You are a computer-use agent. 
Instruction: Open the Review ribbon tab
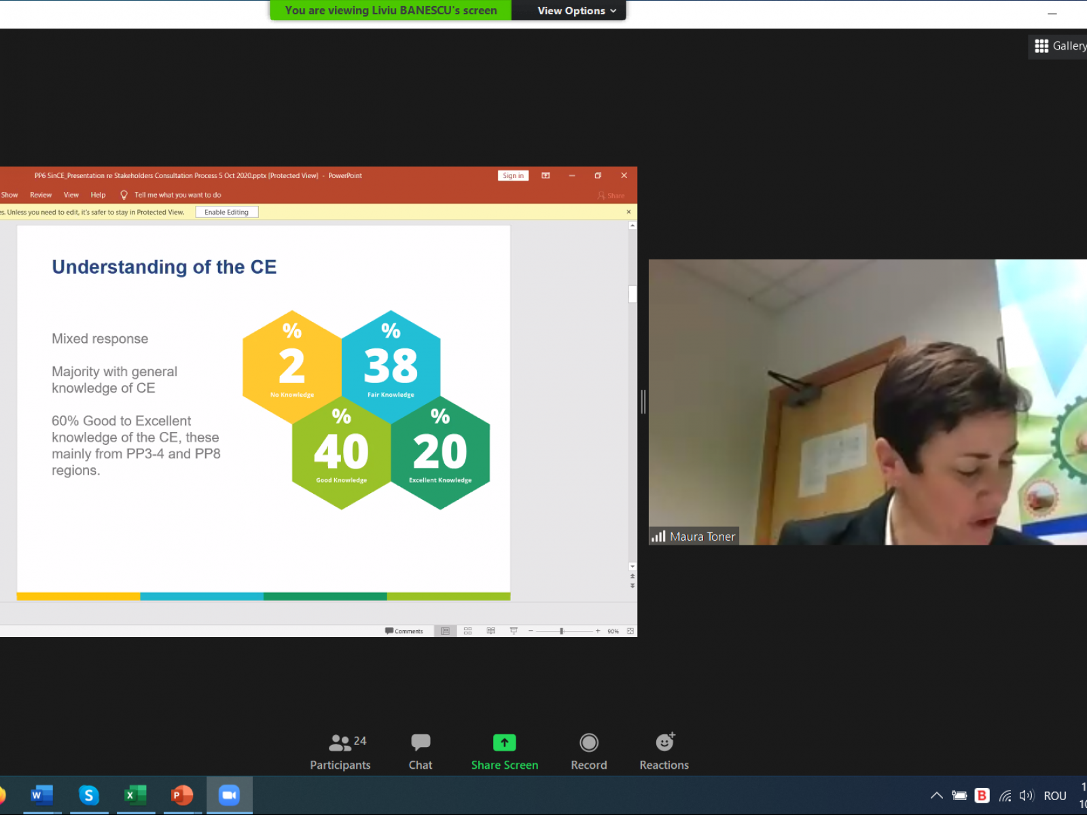(41, 195)
